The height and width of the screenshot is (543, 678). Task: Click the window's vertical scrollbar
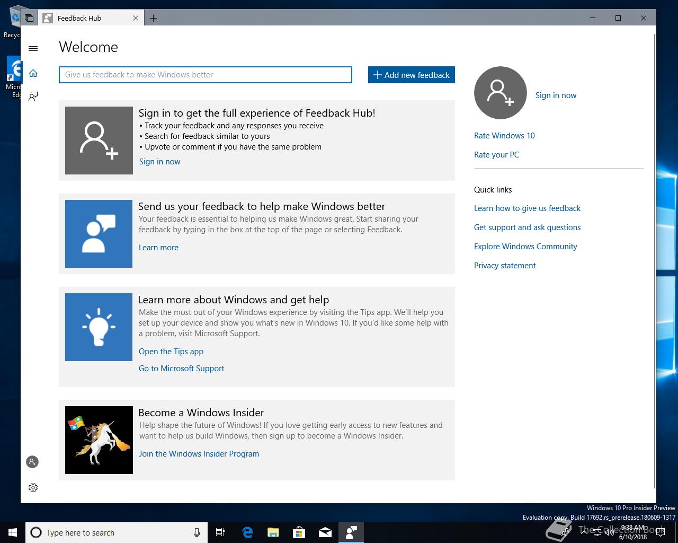point(655,260)
